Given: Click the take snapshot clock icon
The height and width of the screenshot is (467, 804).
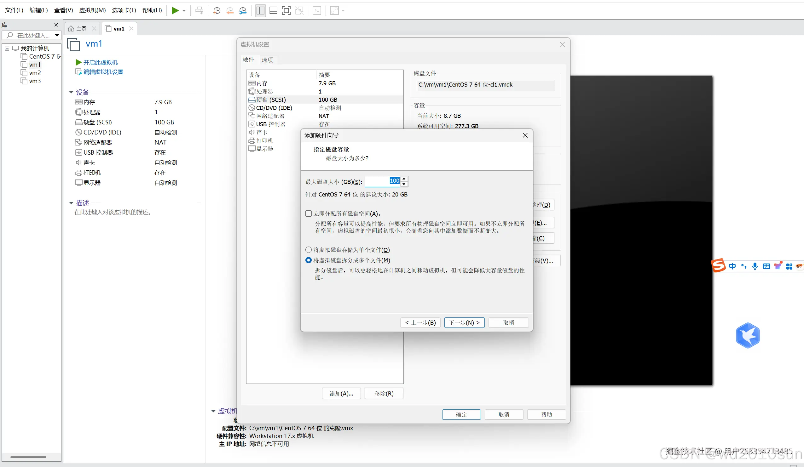Looking at the screenshot, I should pos(217,10).
